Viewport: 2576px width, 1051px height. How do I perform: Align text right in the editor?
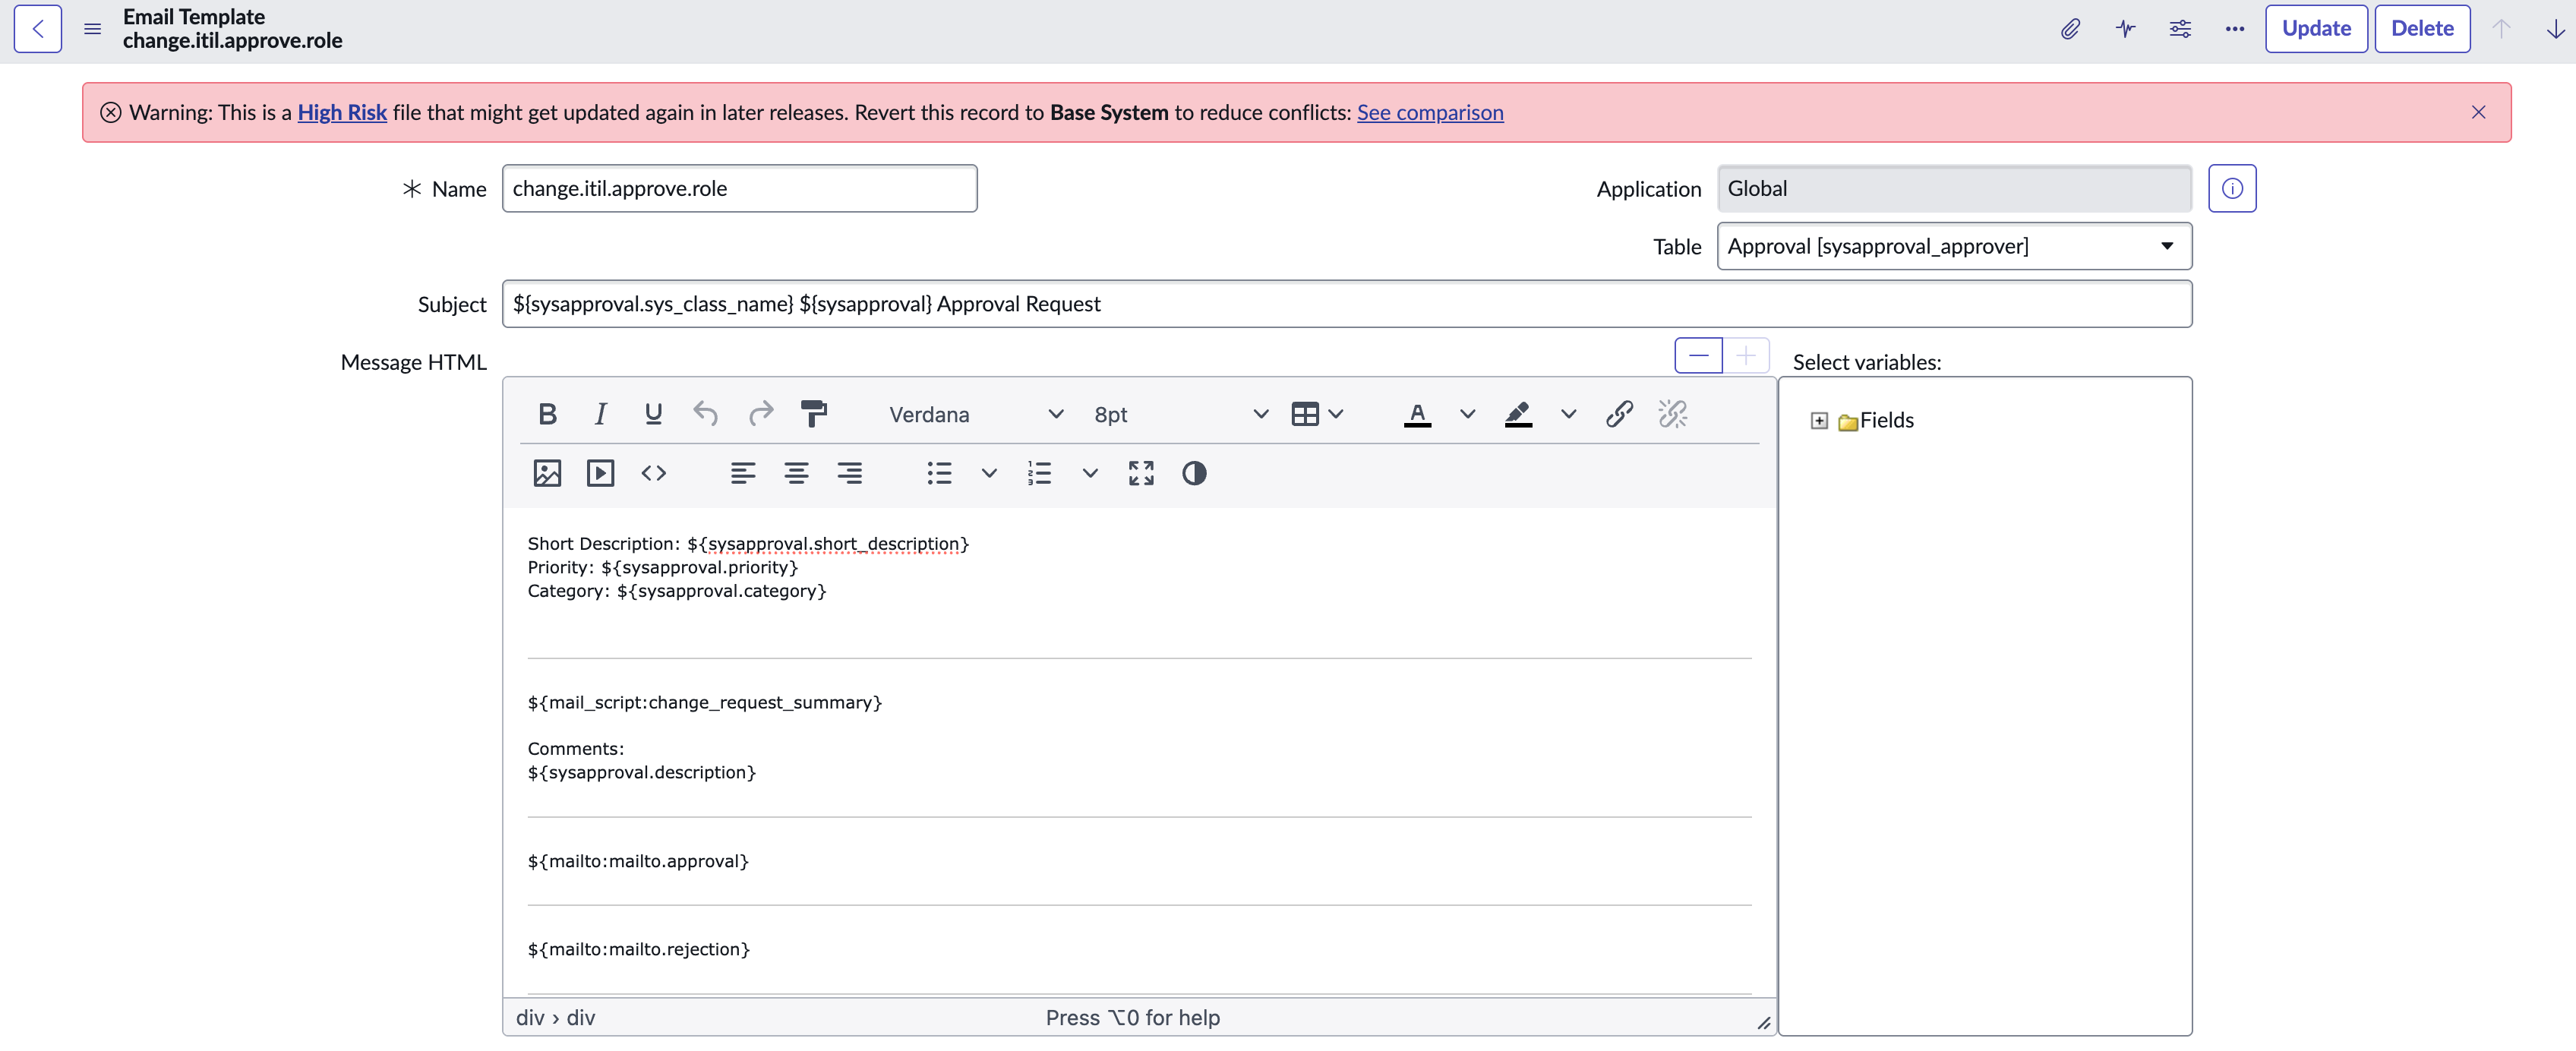pyautogui.click(x=849, y=473)
